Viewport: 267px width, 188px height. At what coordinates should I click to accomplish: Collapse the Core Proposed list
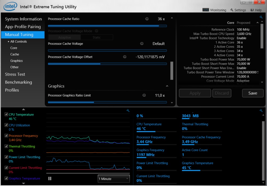(257, 23)
